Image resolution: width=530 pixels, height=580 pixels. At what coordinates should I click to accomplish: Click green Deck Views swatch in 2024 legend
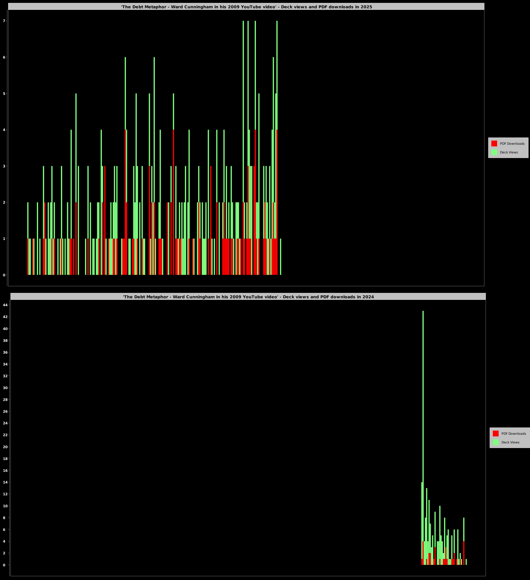point(495,442)
